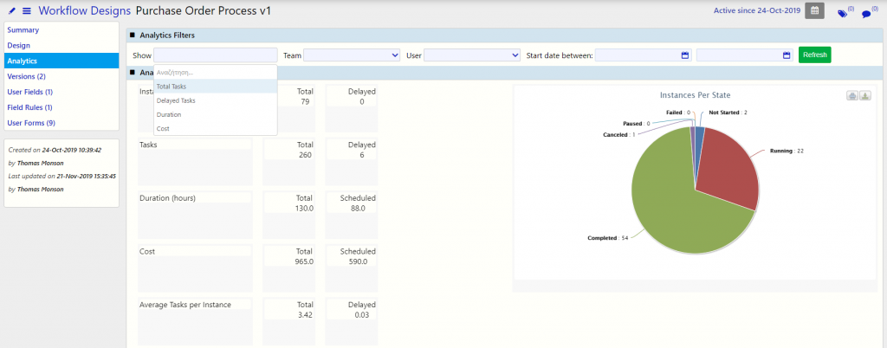Image resolution: width=887 pixels, height=348 pixels.
Task: Click the Duration total value 130.0
Action: coord(302,208)
